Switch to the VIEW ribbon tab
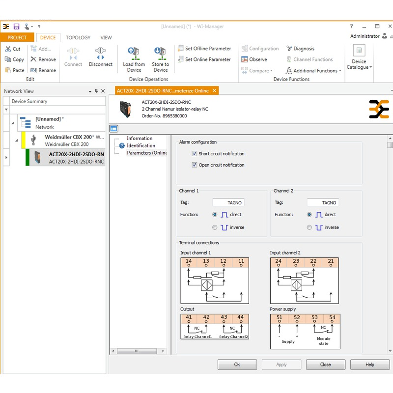This screenshot has width=393, height=393. pyautogui.click(x=106, y=37)
